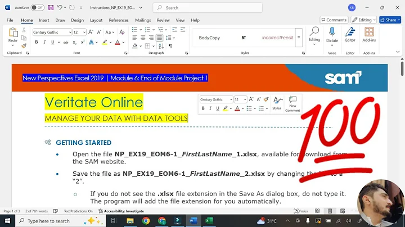Toggle bold in the ribbon Font group
The height and width of the screenshot is (227, 405).
(x=37, y=42)
